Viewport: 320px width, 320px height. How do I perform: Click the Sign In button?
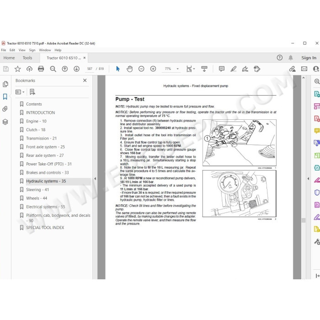pos(309,58)
